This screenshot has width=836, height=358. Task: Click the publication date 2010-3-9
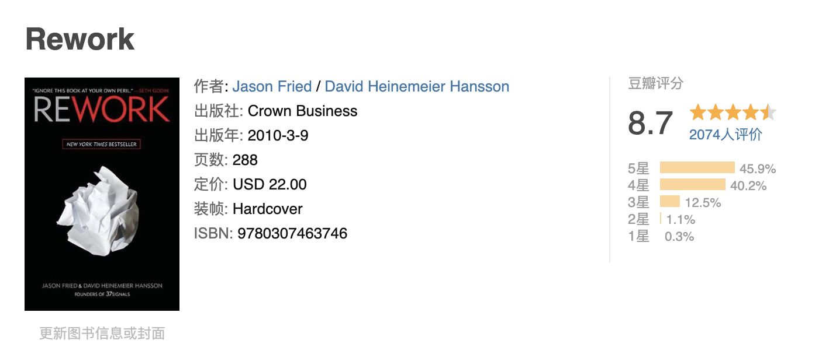pos(278,136)
